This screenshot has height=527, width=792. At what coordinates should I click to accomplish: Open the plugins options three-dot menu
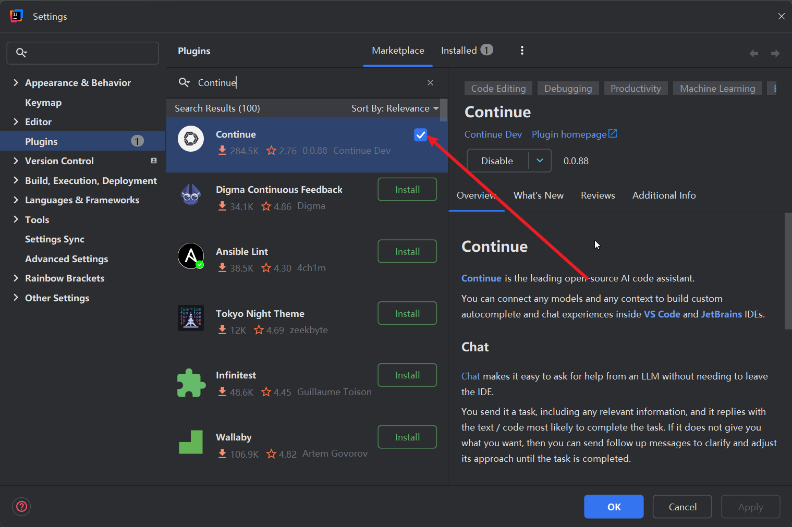click(522, 50)
